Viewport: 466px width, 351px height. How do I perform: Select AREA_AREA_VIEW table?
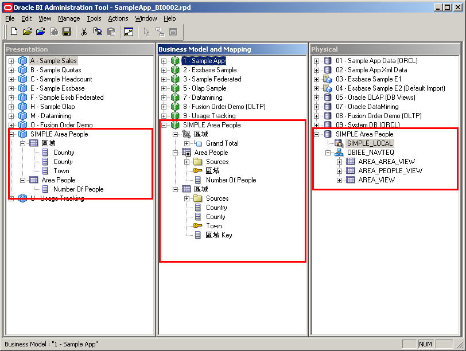pos(386,162)
